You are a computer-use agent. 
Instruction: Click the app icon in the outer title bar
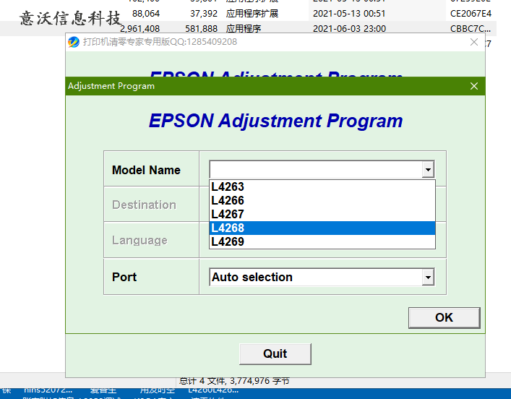pos(74,42)
